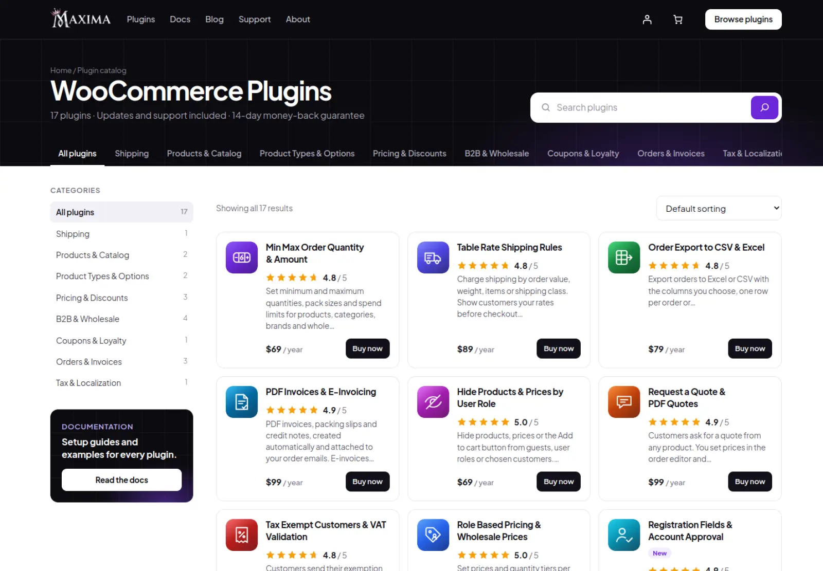Switch to Pricing & Discounts tab
The image size is (823, 571).
[x=409, y=154]
